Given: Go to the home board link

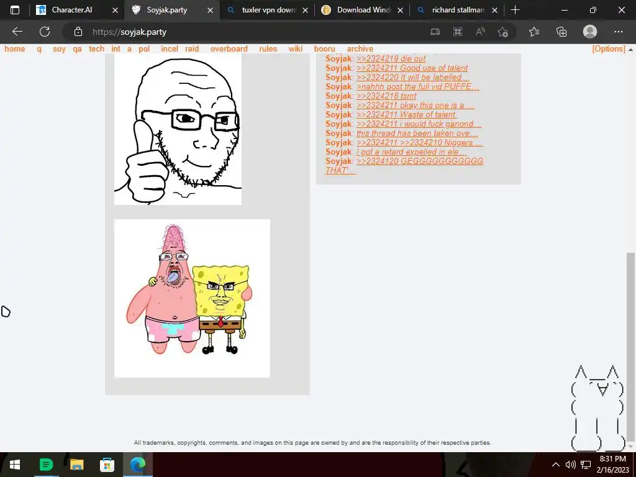Looking at the screenshot, I should pyautogui.click(x=15, y=48).
